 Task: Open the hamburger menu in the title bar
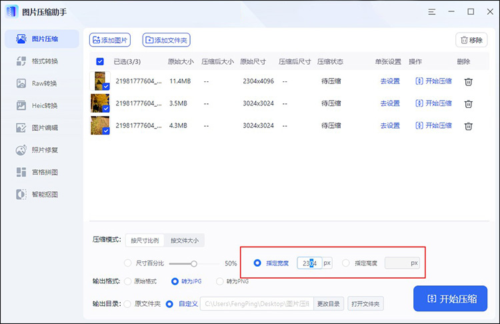coord(432,12)
